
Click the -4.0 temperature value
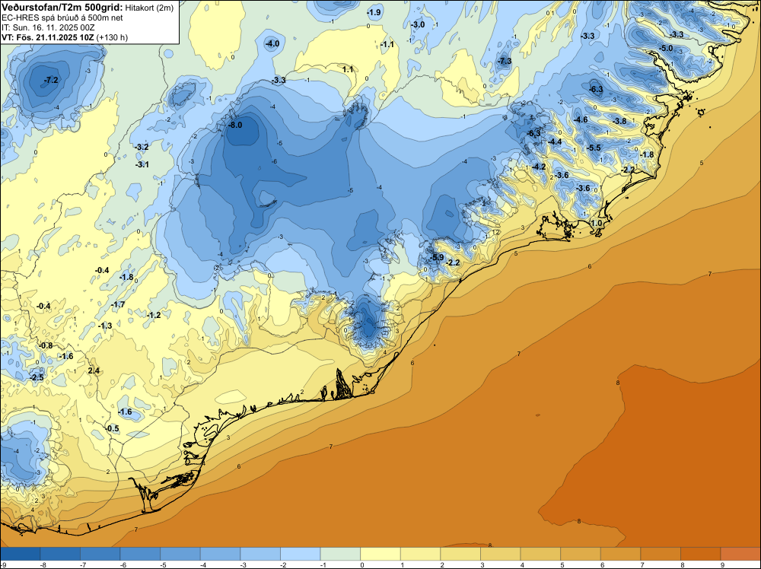click(x=272, y=43)
